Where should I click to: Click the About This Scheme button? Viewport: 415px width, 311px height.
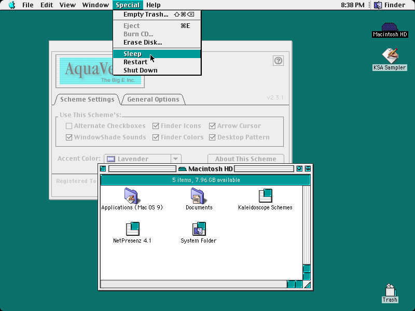pyautogui.click(x=245, y=159)
